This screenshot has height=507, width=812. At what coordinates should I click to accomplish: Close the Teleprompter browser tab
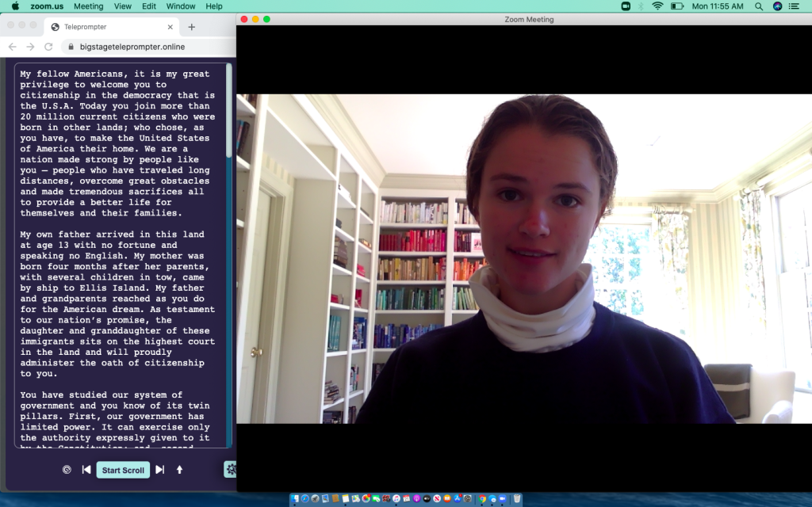tap(170, 27)
